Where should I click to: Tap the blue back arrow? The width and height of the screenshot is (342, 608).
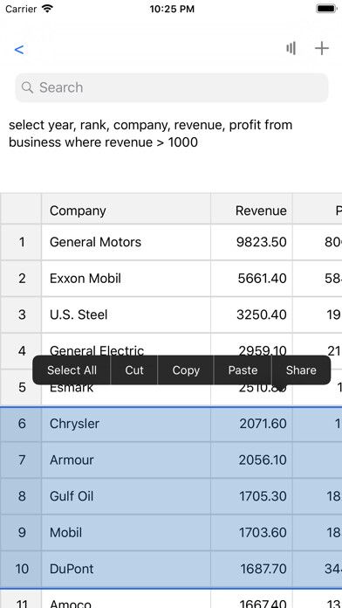[x=19, y=50]
